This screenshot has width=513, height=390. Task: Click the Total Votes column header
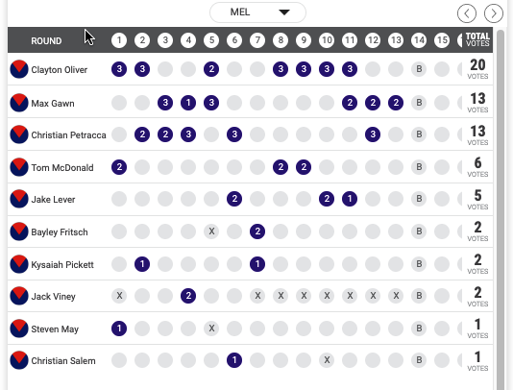point(477,39)
